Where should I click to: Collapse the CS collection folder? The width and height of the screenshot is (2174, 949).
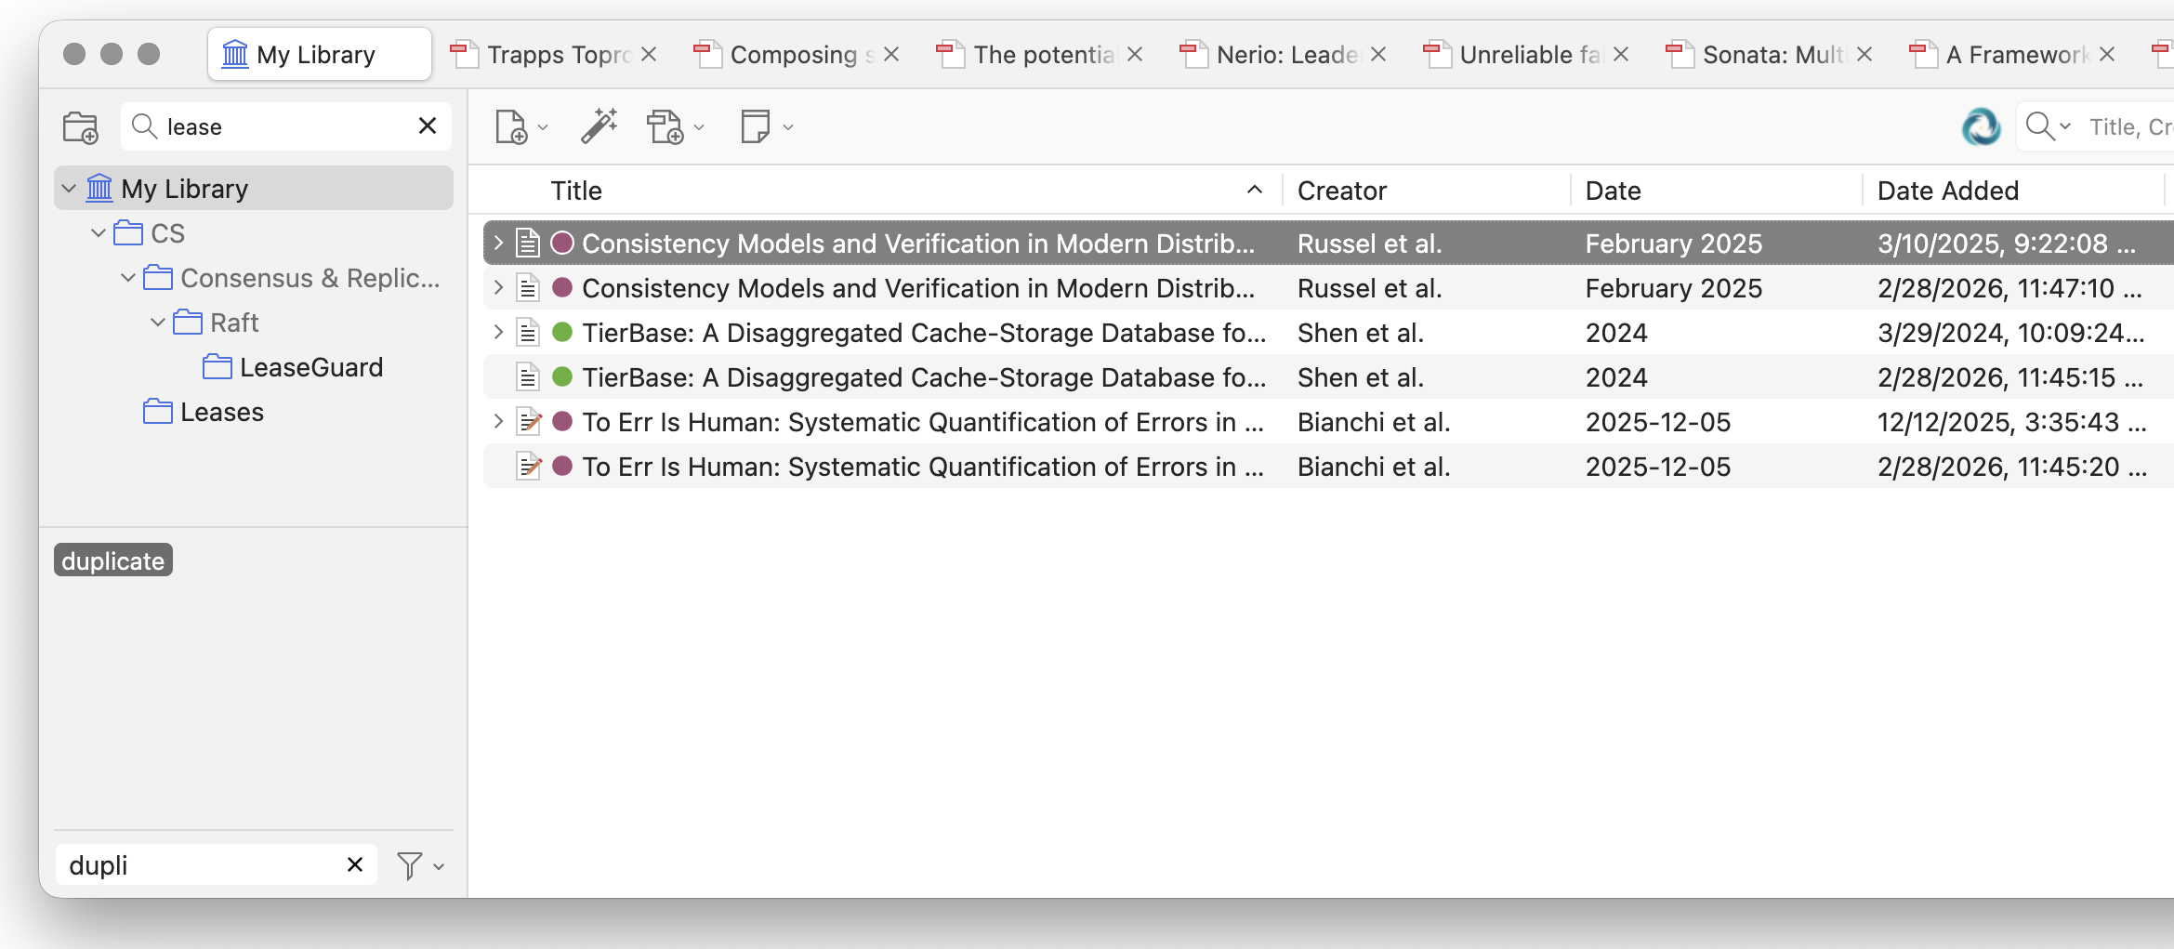click(x=99, y=233)
